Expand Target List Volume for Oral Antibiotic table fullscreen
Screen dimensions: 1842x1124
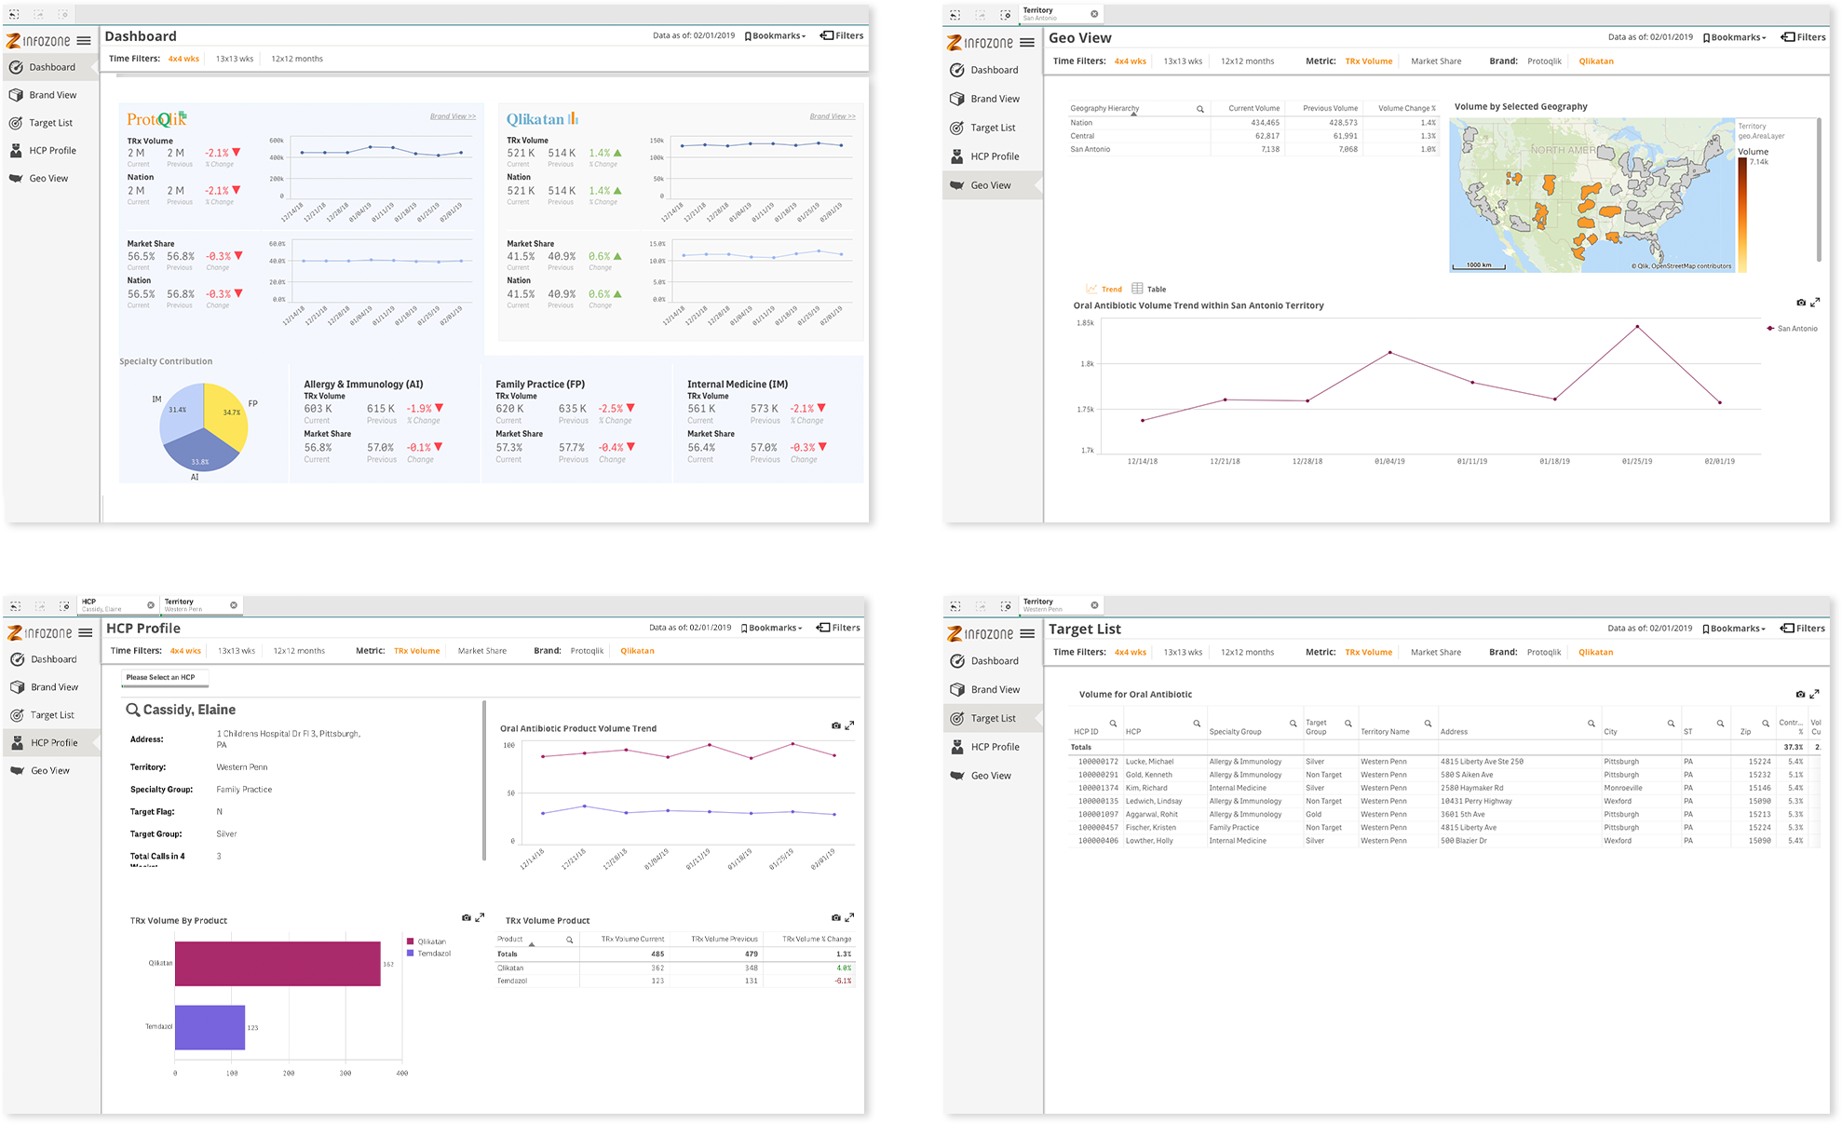(1815, 694)
